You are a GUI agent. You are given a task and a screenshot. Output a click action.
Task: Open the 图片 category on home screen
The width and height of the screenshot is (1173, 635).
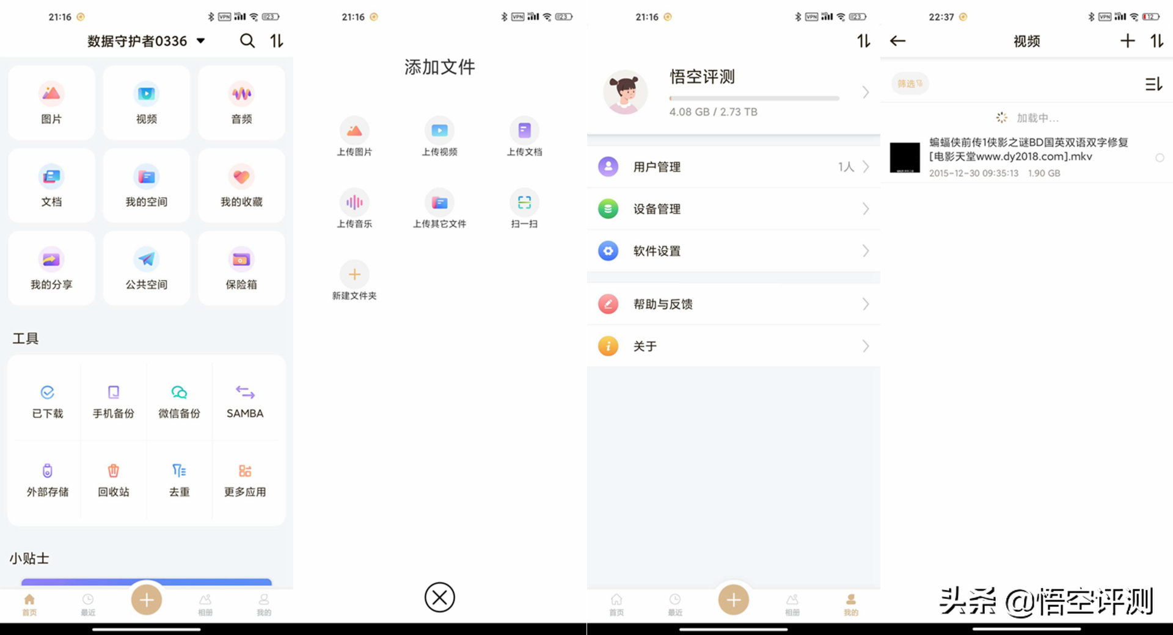pos(51,102)
